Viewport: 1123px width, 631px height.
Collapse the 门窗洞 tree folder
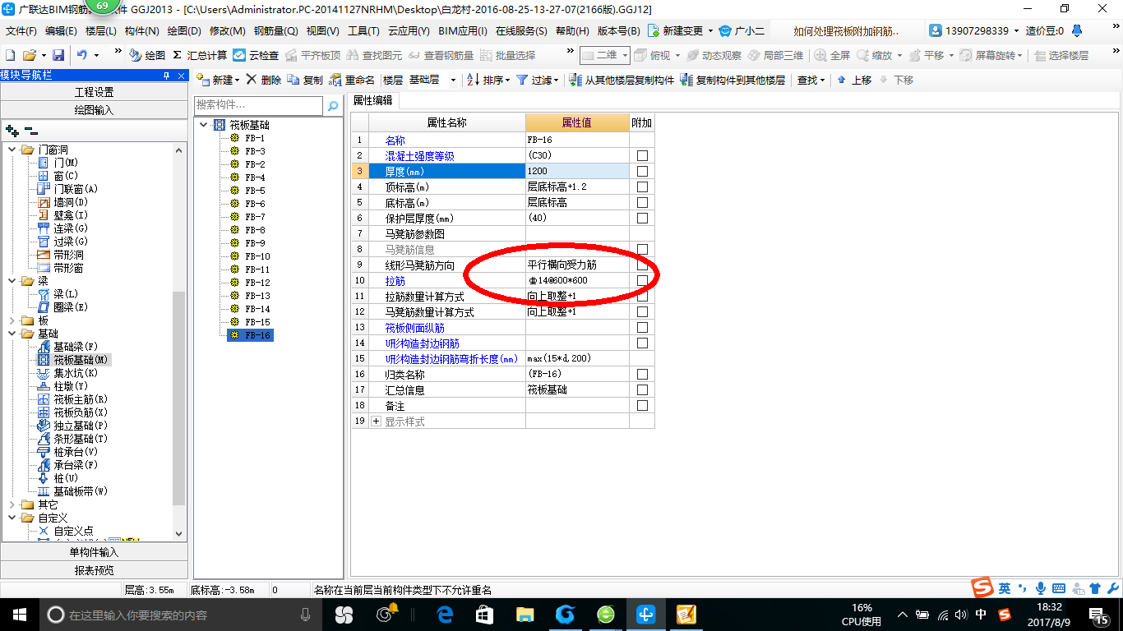point(12,150)
